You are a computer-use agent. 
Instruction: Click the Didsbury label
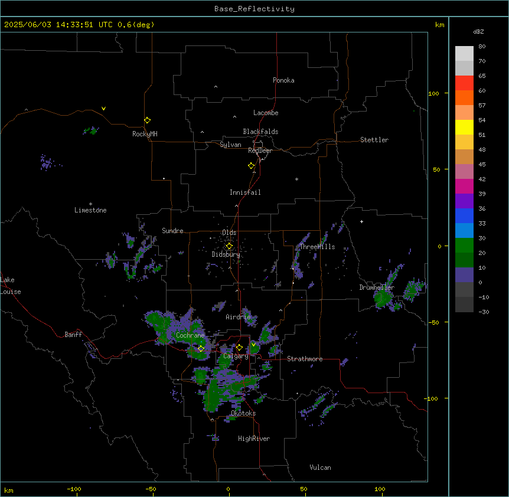(226, 254)
